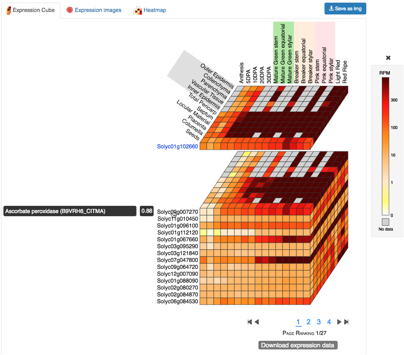Open the Heatmap tab
The image size is (404, 355).
(154, 10)
